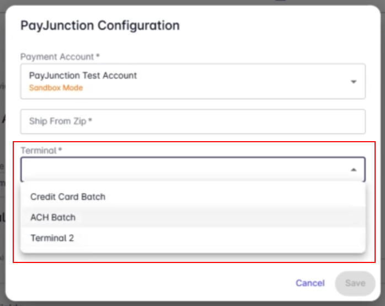
Task: Click inside the empty Terminal combo box
Action: coord(193,169)
